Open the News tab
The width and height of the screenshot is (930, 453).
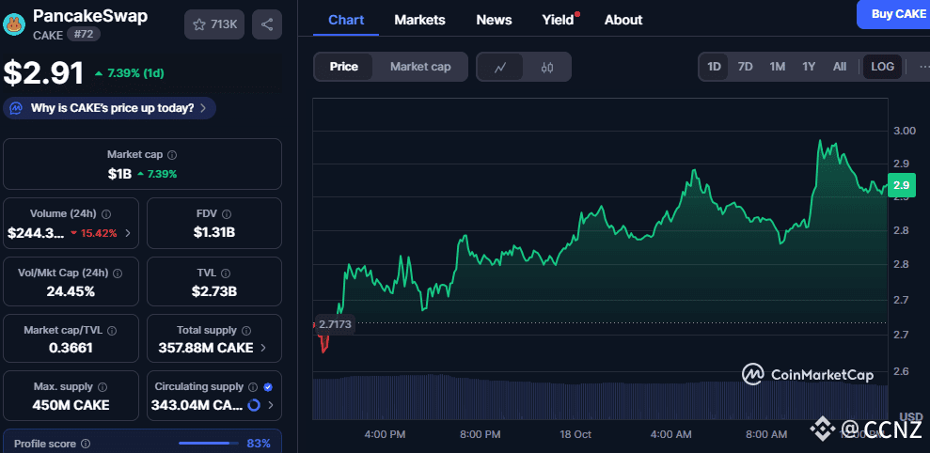click(x=494, y=20)
